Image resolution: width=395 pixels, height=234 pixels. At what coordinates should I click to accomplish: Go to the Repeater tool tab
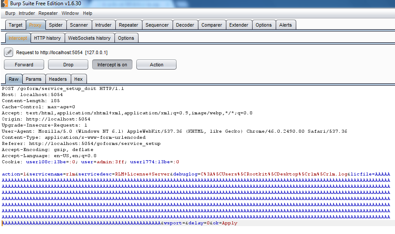click(x=128, y=25)
